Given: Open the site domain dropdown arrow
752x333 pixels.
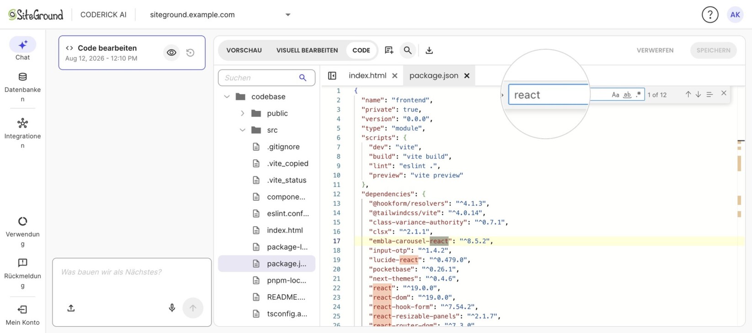Looking at the screenshot, I should click(288, 15).
